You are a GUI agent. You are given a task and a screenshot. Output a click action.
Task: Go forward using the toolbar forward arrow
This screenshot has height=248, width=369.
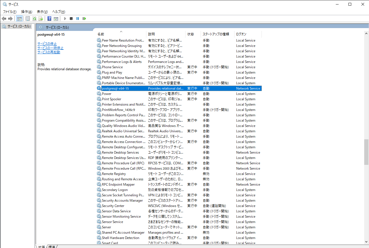pyautogui.click(x=10, y=19)
